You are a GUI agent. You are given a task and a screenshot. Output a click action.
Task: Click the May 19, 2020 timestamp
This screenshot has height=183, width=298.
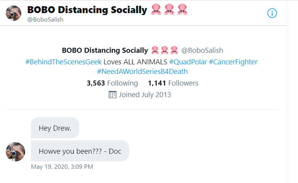pos(62,167)
